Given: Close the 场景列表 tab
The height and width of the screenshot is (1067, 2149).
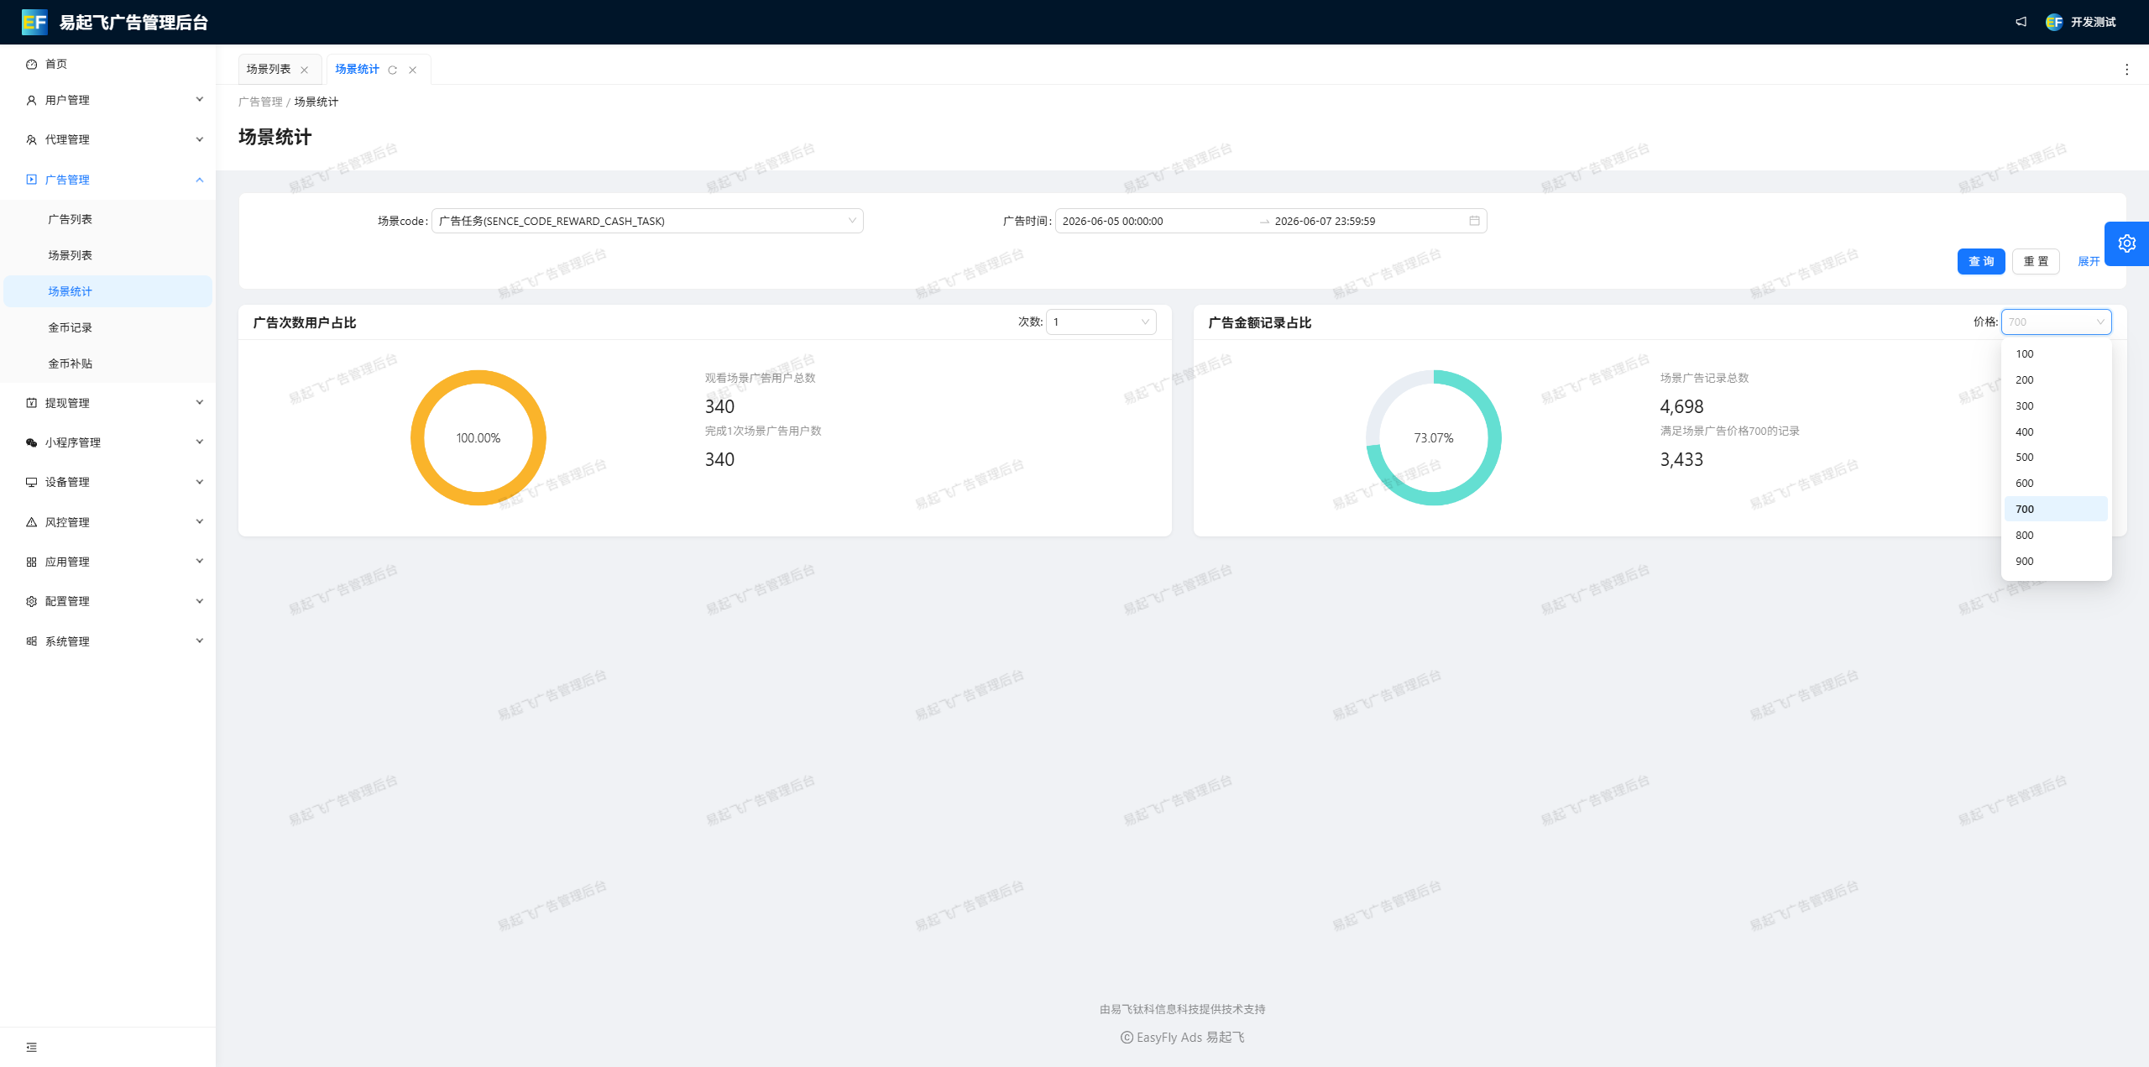Looking at the screenshot, I should pos(305,70).
